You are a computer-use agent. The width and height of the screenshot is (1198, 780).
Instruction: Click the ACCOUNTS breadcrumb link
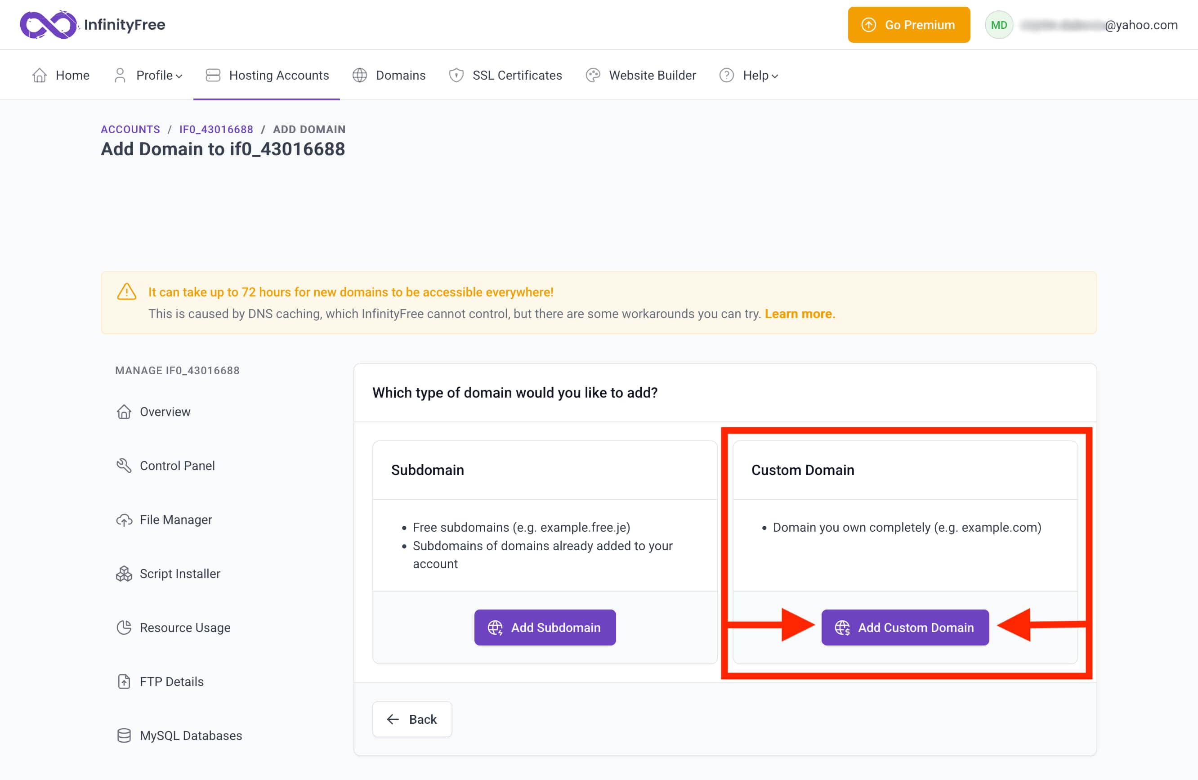tap(130, 130)
